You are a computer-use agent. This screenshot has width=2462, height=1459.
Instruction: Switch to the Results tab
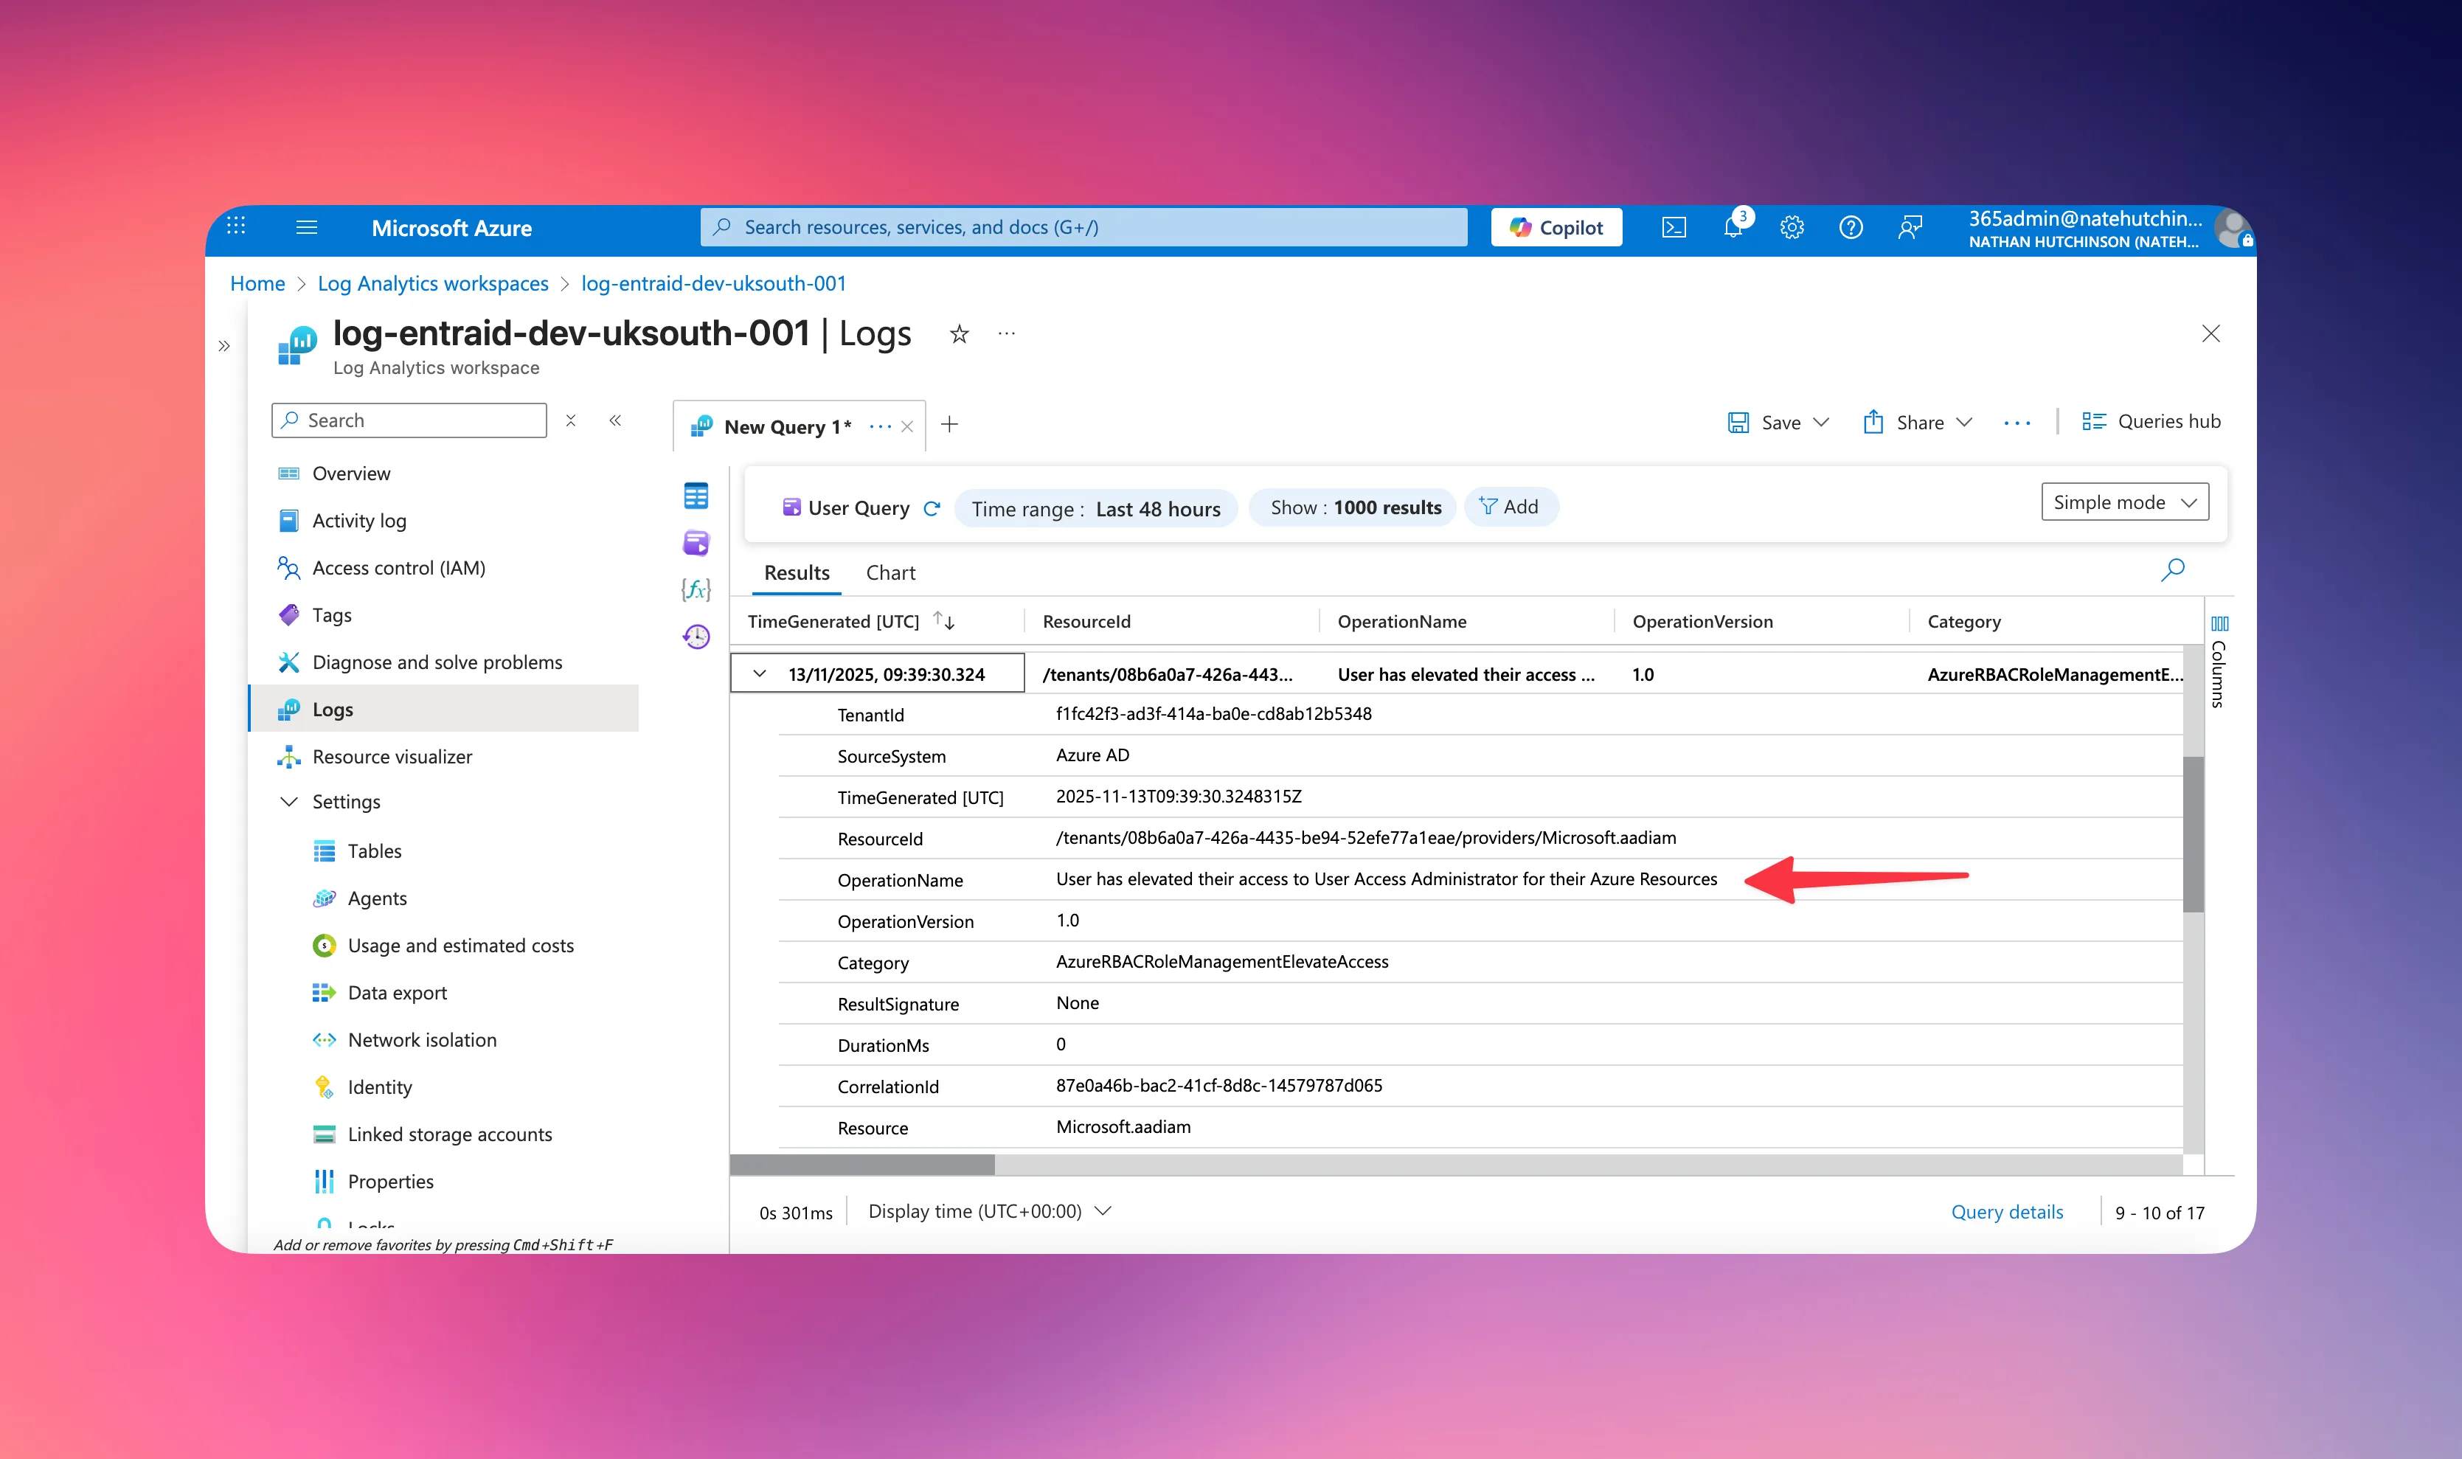click(x=797, y=573)
